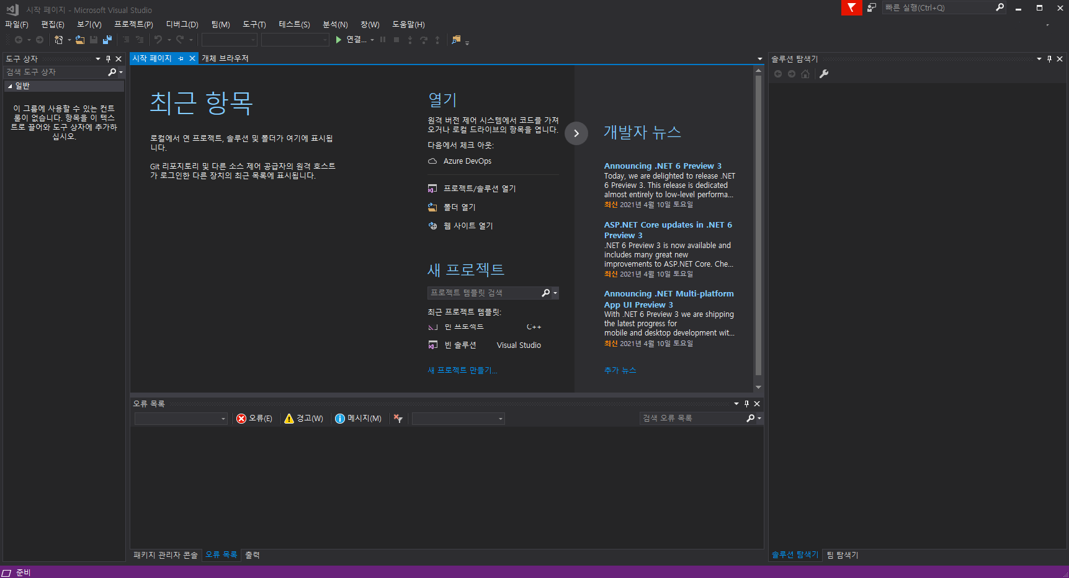
Task: Click the scroll-down arrow on start page scrollbar
Action: (x=758, y=387)
